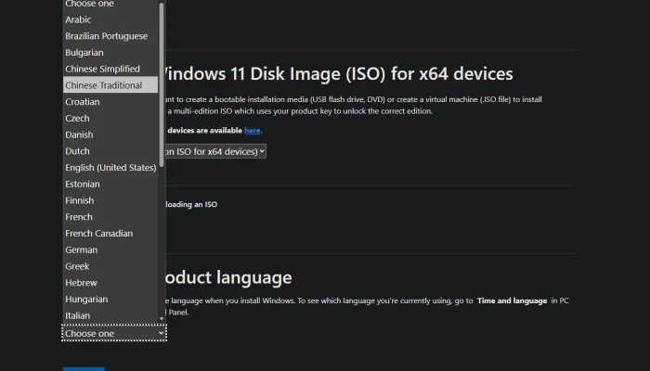Choose Dutch language option
The width and height of the screenshot is (650, 371).
tap(110, 151)
